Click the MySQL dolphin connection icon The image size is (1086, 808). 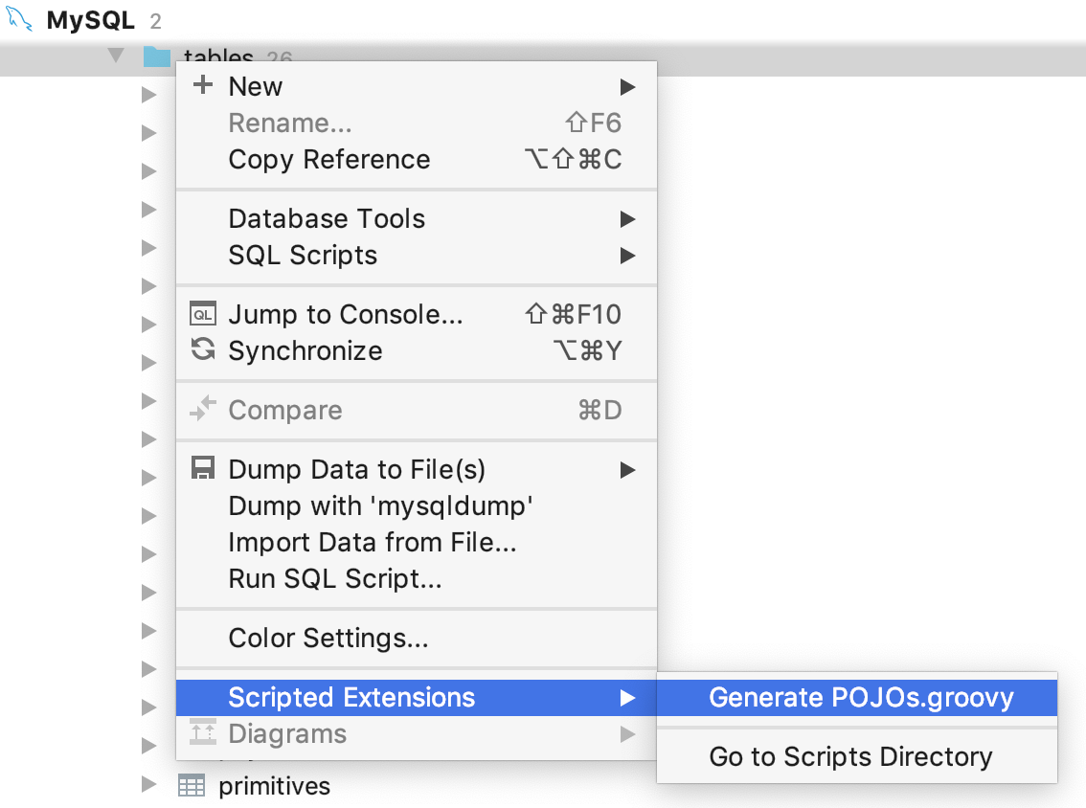pos(19,19)
